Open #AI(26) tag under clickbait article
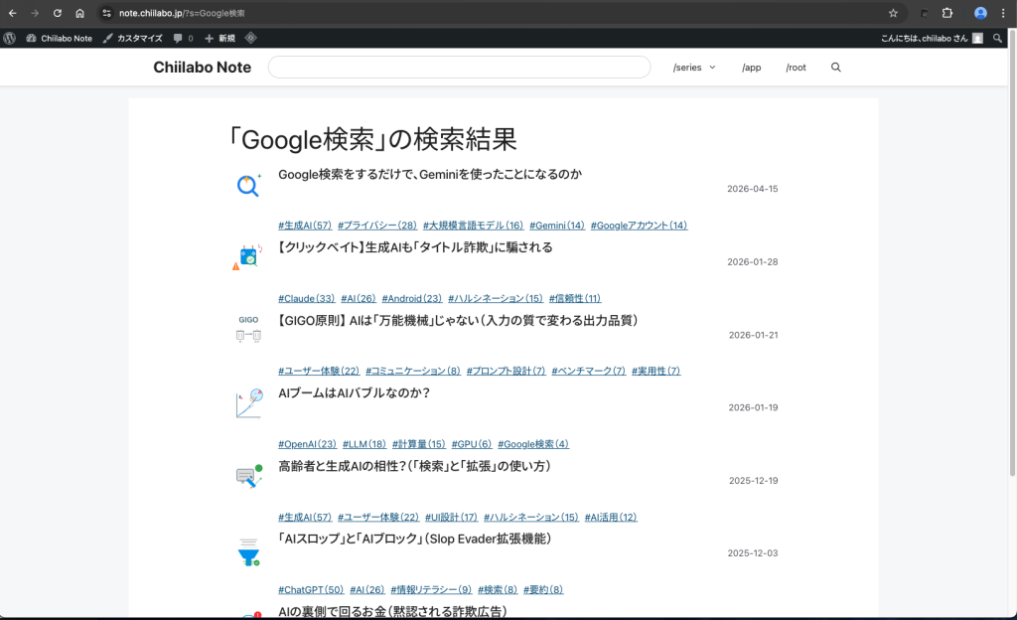 (x=359, y=299)
